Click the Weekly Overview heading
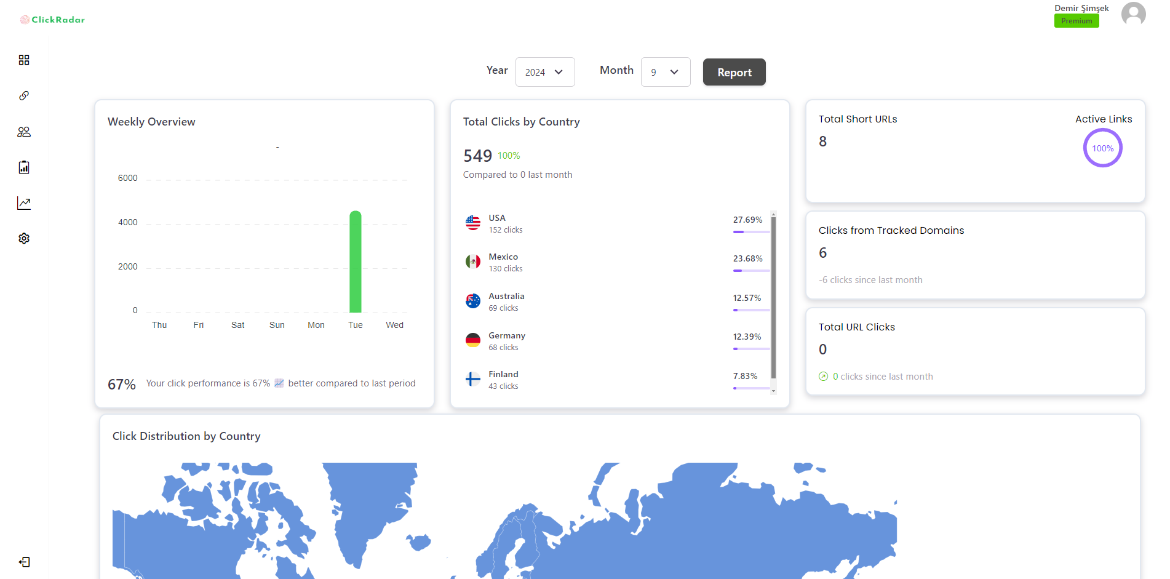 151,122
